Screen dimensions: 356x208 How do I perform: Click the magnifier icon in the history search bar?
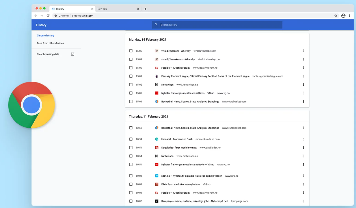(156, 25)
